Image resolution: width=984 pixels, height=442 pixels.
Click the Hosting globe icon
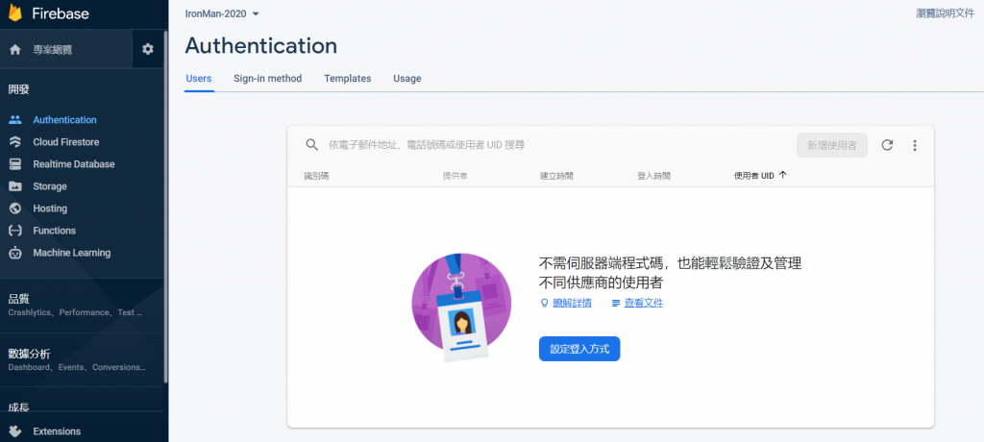point(15,209)
